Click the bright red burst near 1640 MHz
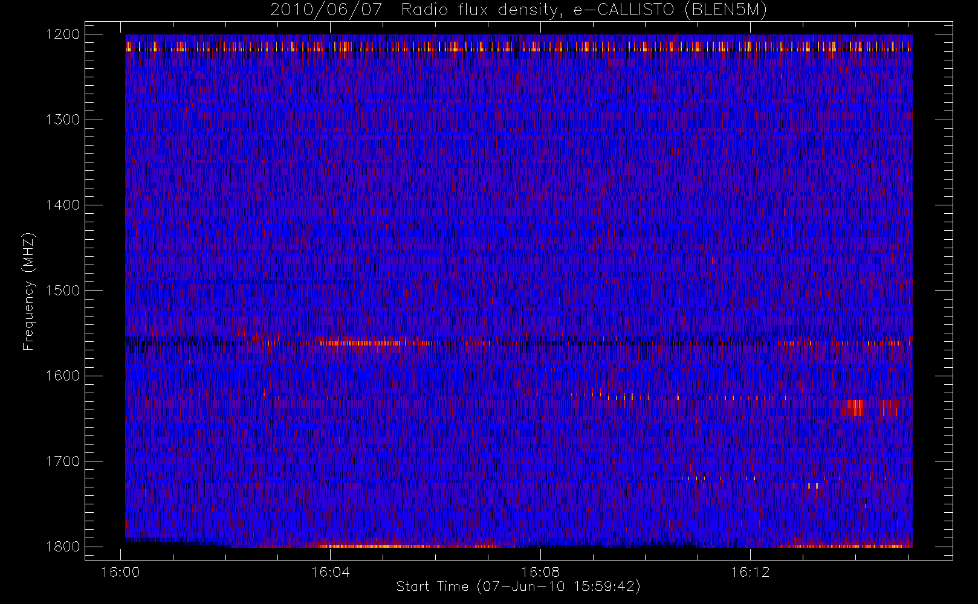 pos(853,408)
